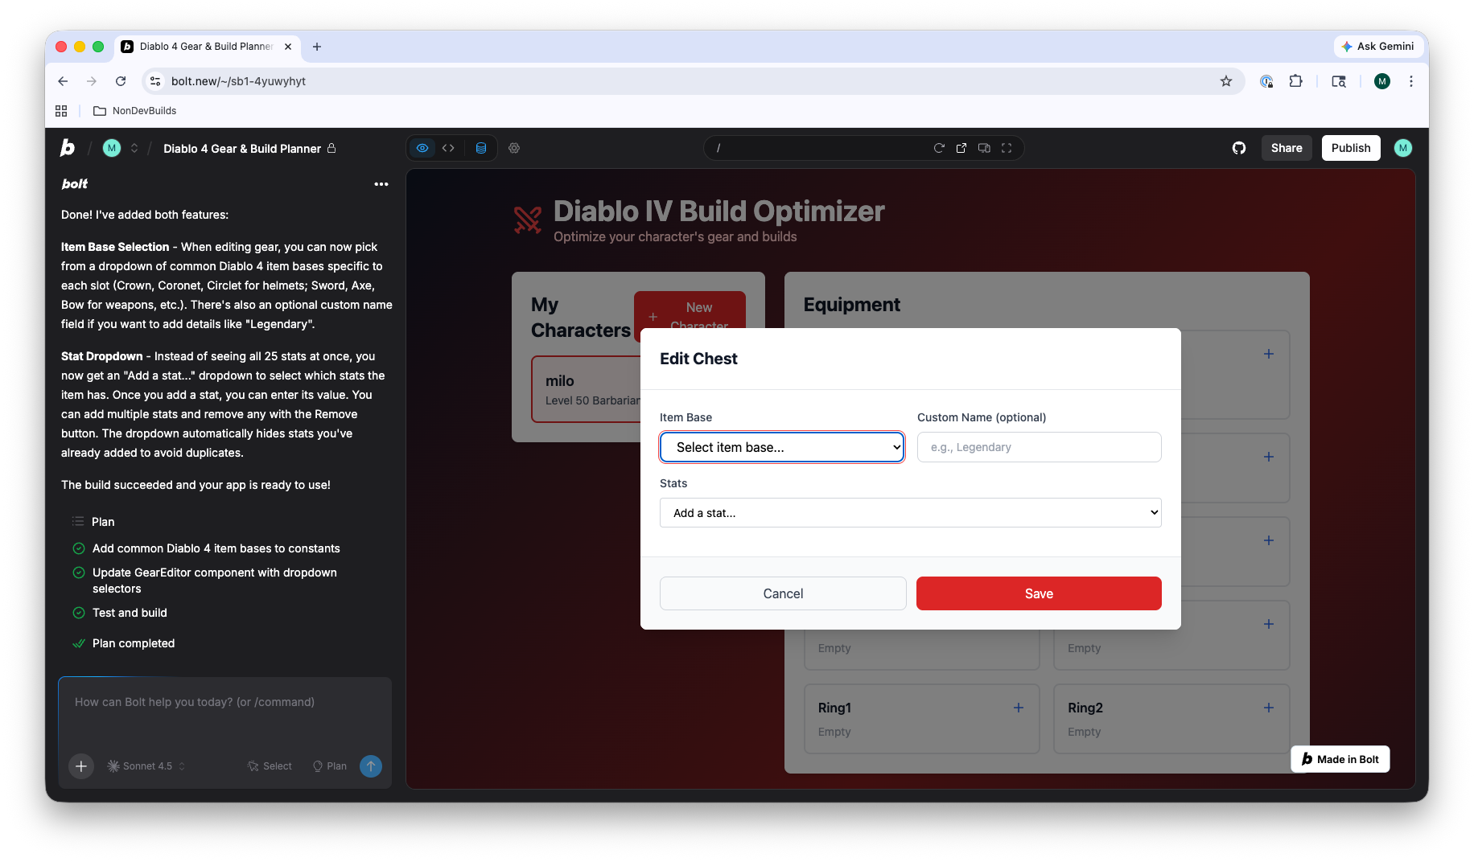Open preview in new tab icon
The width and height of the screenshot is (1474, 862).
coord(961,148)
